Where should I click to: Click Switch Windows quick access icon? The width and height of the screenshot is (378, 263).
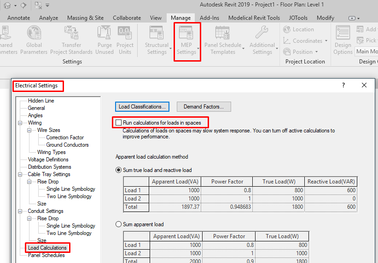[38, 5]
